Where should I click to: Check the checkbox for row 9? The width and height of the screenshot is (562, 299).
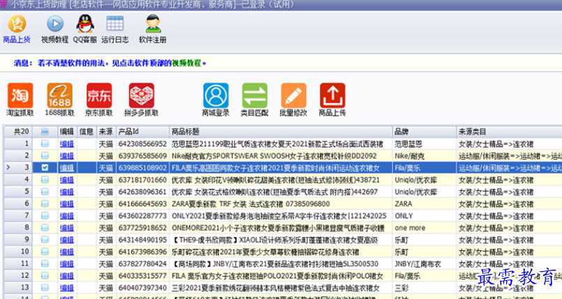[45, 240]
